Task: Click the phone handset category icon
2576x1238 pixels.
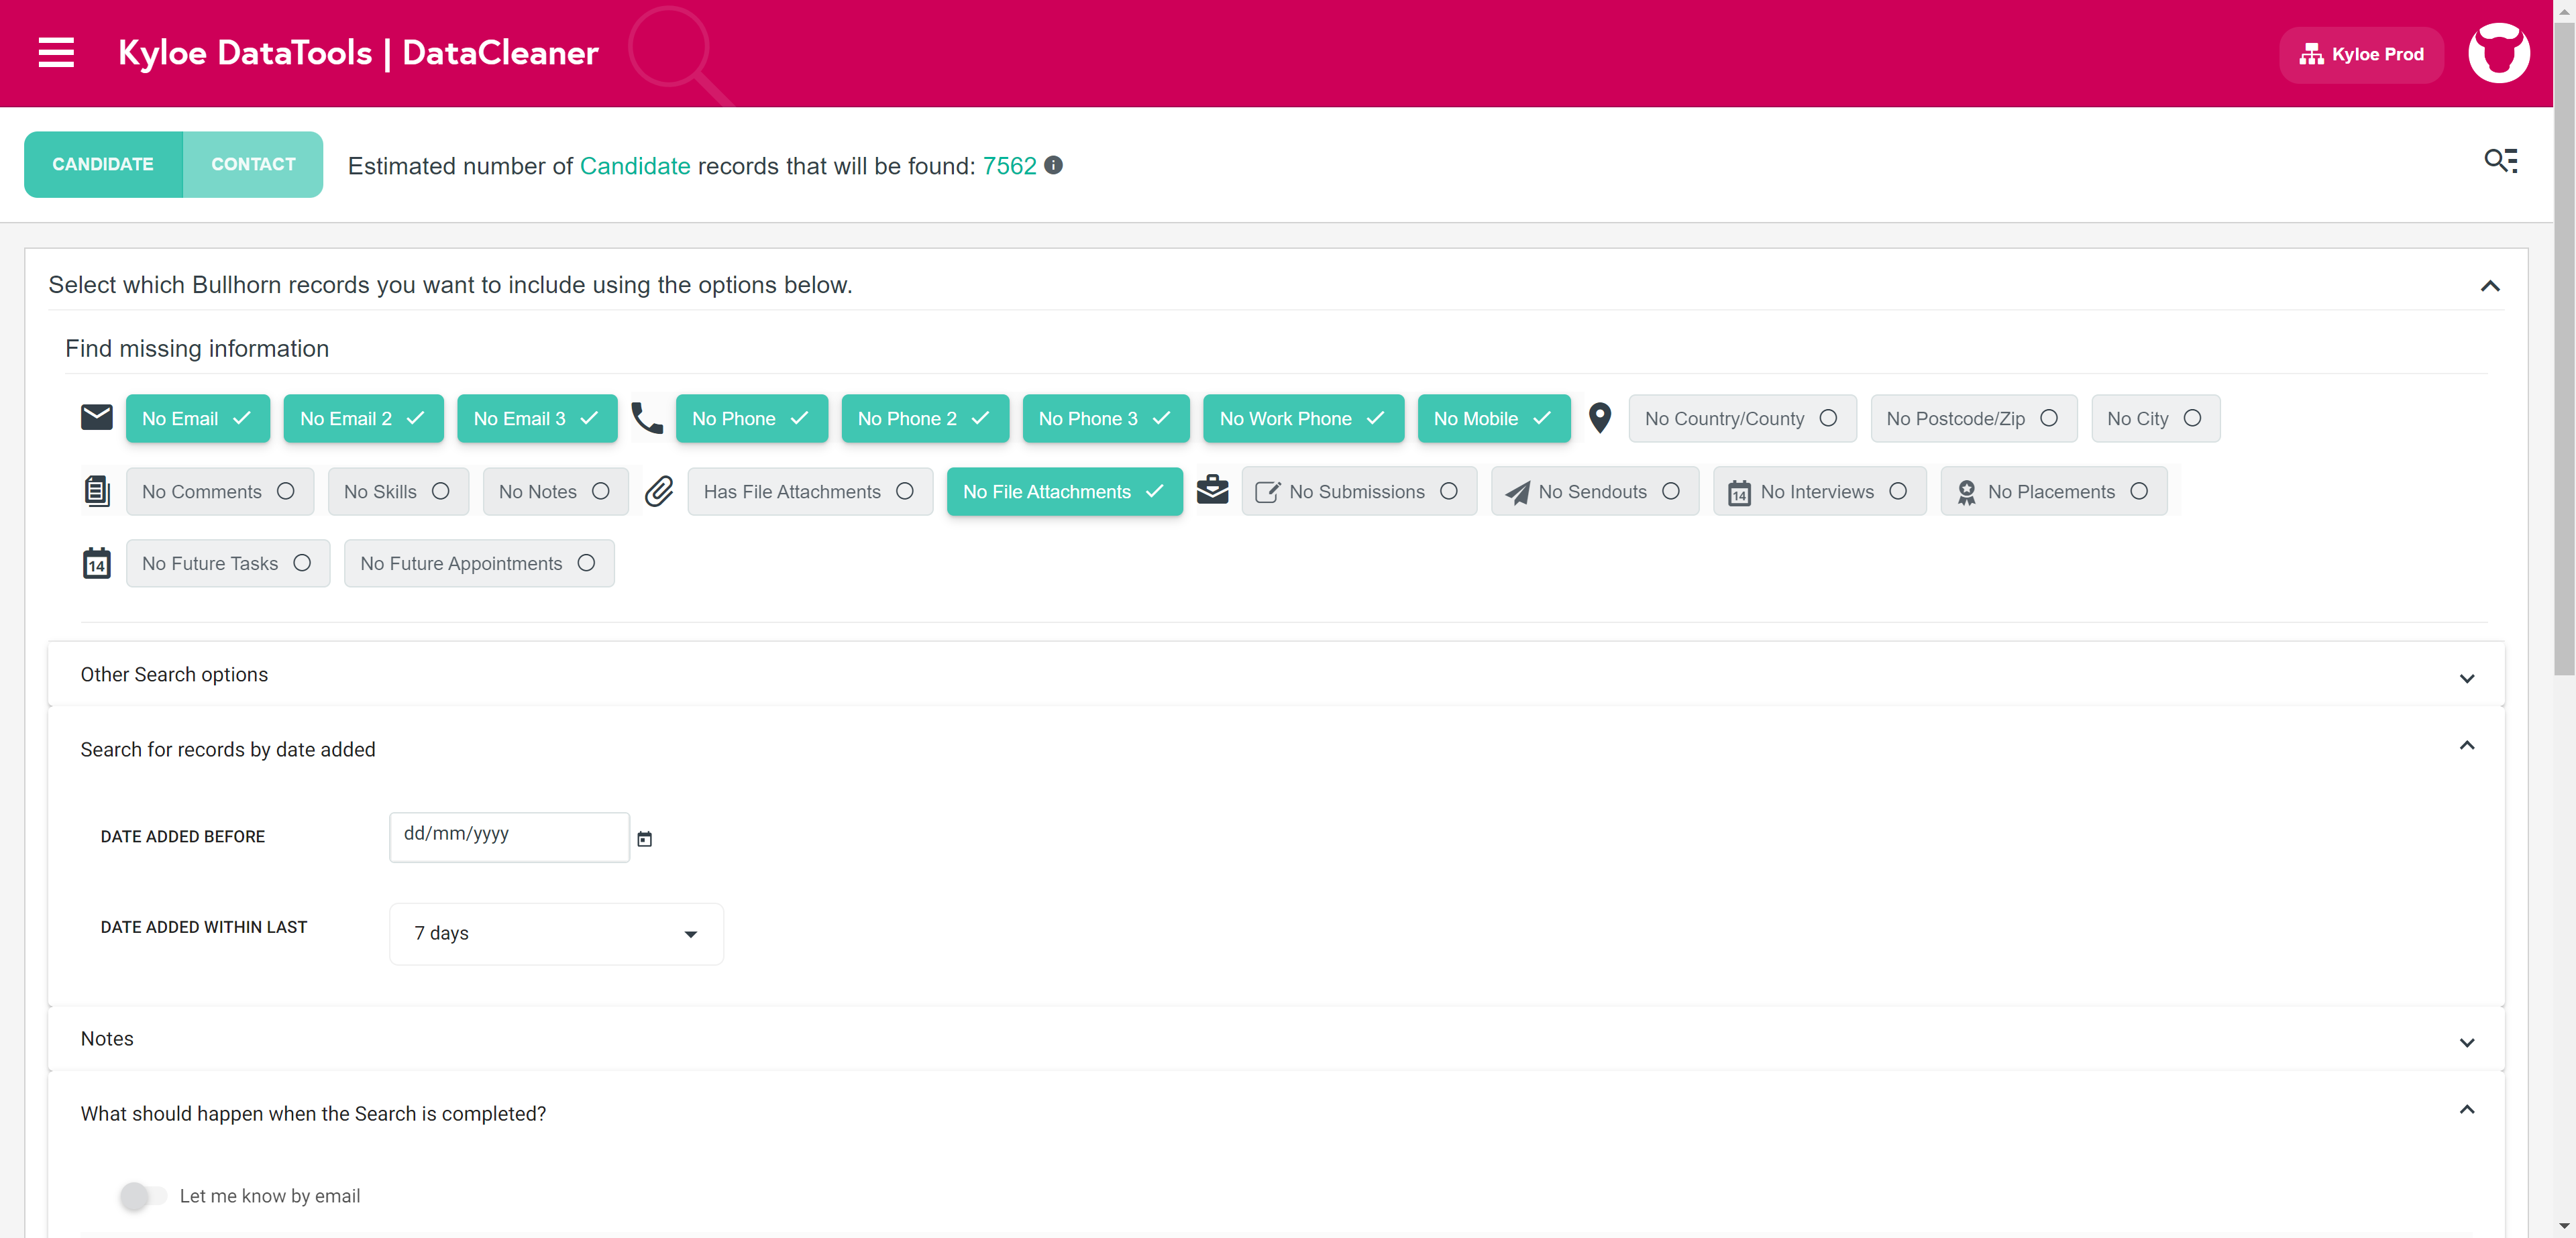Action: 647,418
